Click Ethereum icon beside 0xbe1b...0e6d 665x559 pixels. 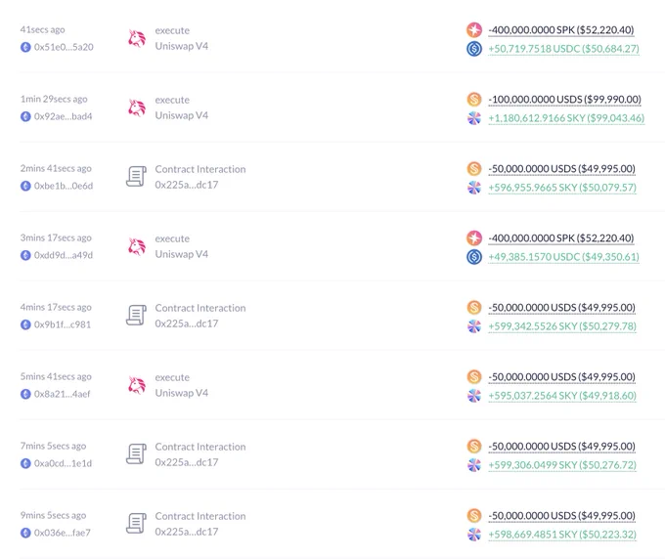click(x=25, y=186)
